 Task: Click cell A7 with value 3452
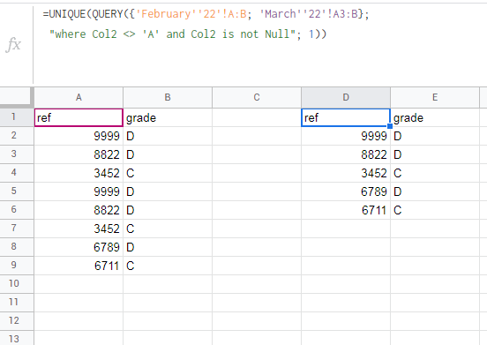79,229
